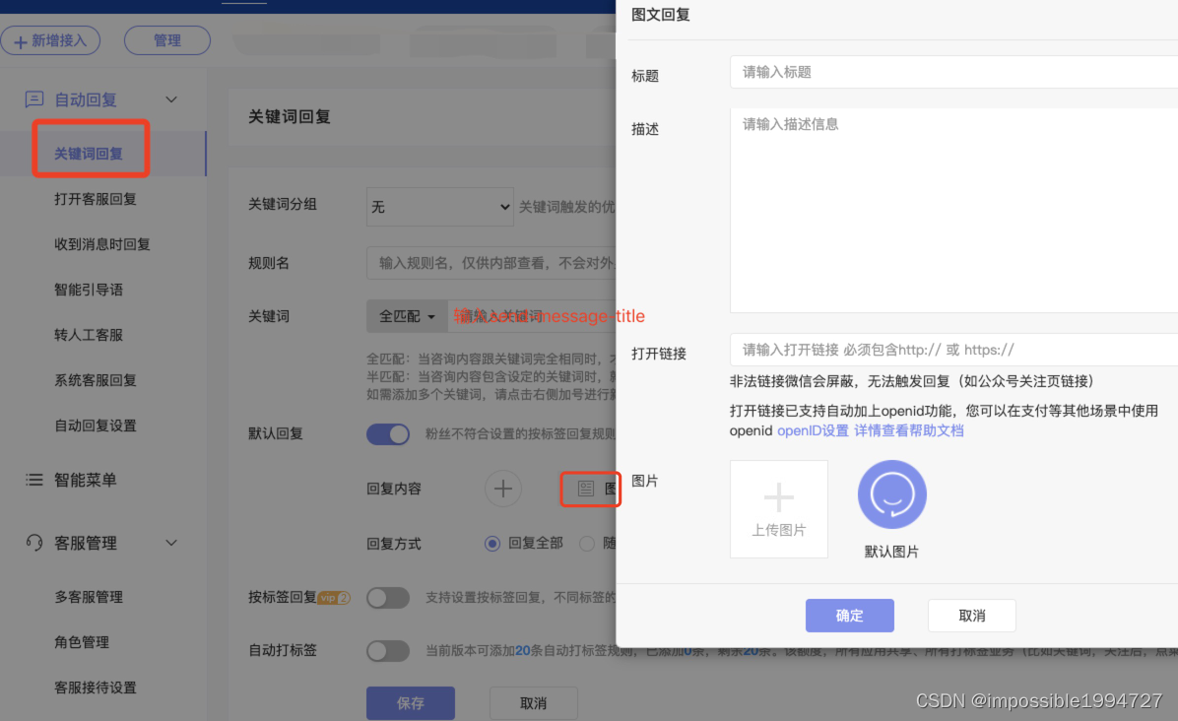Click the 管理 button at top
Viewport: 1178px width, 721px height.
[x=166, y=40]
